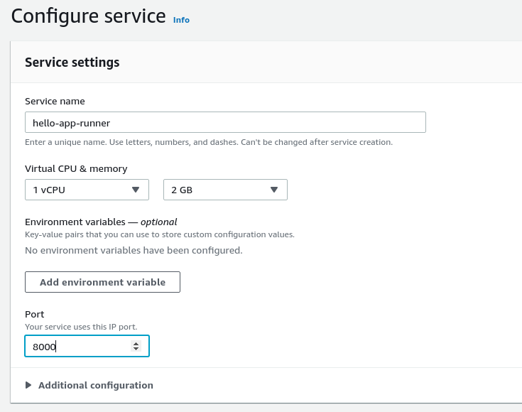Click the Add environment variable button
The image size is (522, 412).
coord(102,282)
